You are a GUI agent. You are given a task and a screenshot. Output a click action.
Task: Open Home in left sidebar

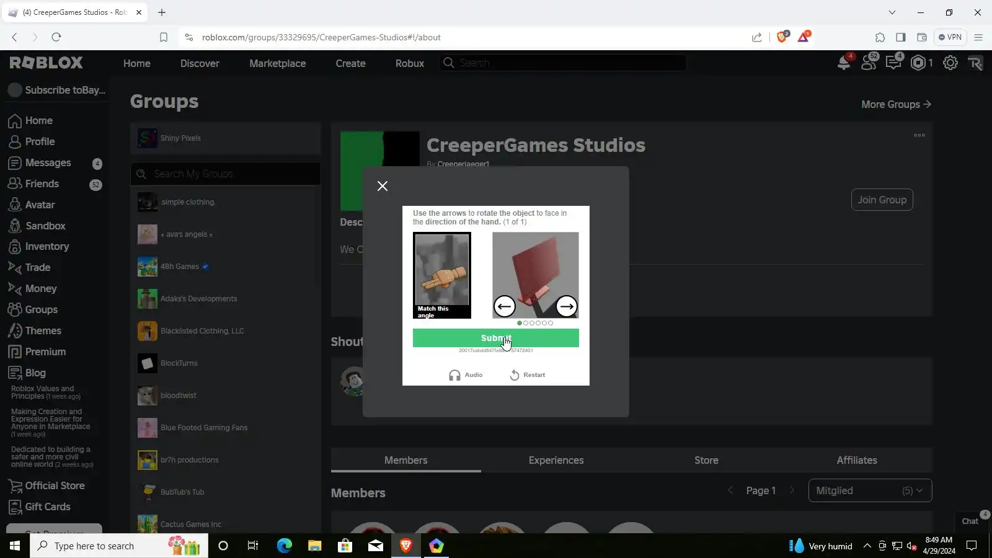coord(30,120)
